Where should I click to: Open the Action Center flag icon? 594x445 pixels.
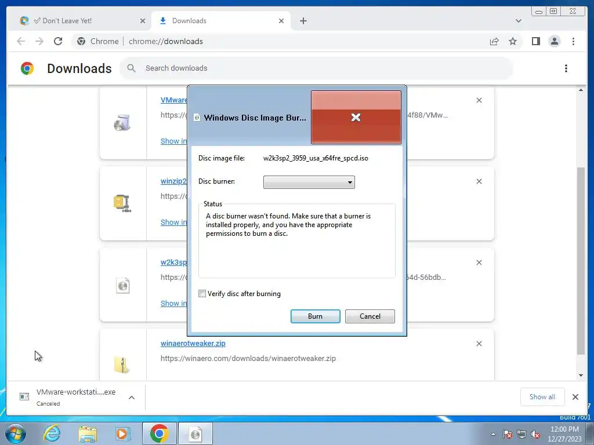pyautogui.click(x=507, y=434)
